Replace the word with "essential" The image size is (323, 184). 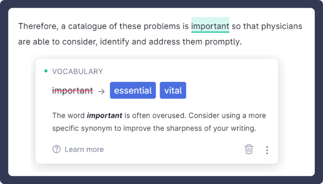[x=133, y=90]
